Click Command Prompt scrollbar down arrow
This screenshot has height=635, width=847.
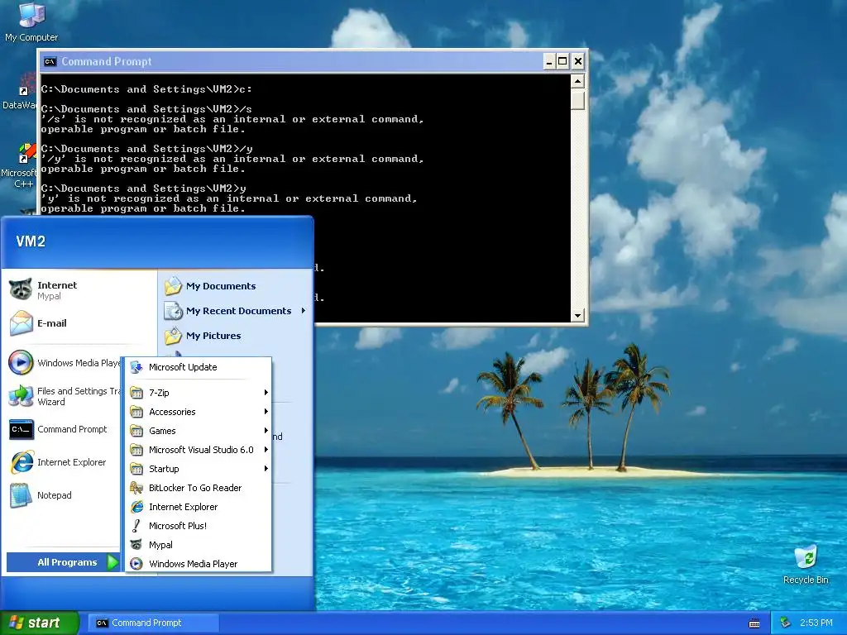tap(577, 315)
